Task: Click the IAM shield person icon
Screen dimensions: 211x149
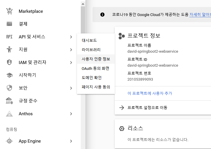Action: 9,62
